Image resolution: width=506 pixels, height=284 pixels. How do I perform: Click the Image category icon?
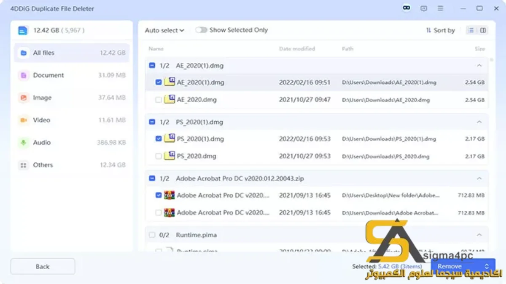(x=24, y=98)
